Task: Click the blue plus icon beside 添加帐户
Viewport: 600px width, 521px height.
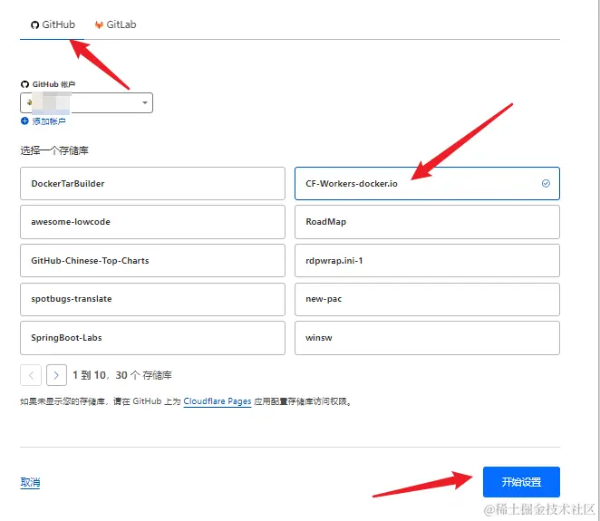Action: (24, 121)
